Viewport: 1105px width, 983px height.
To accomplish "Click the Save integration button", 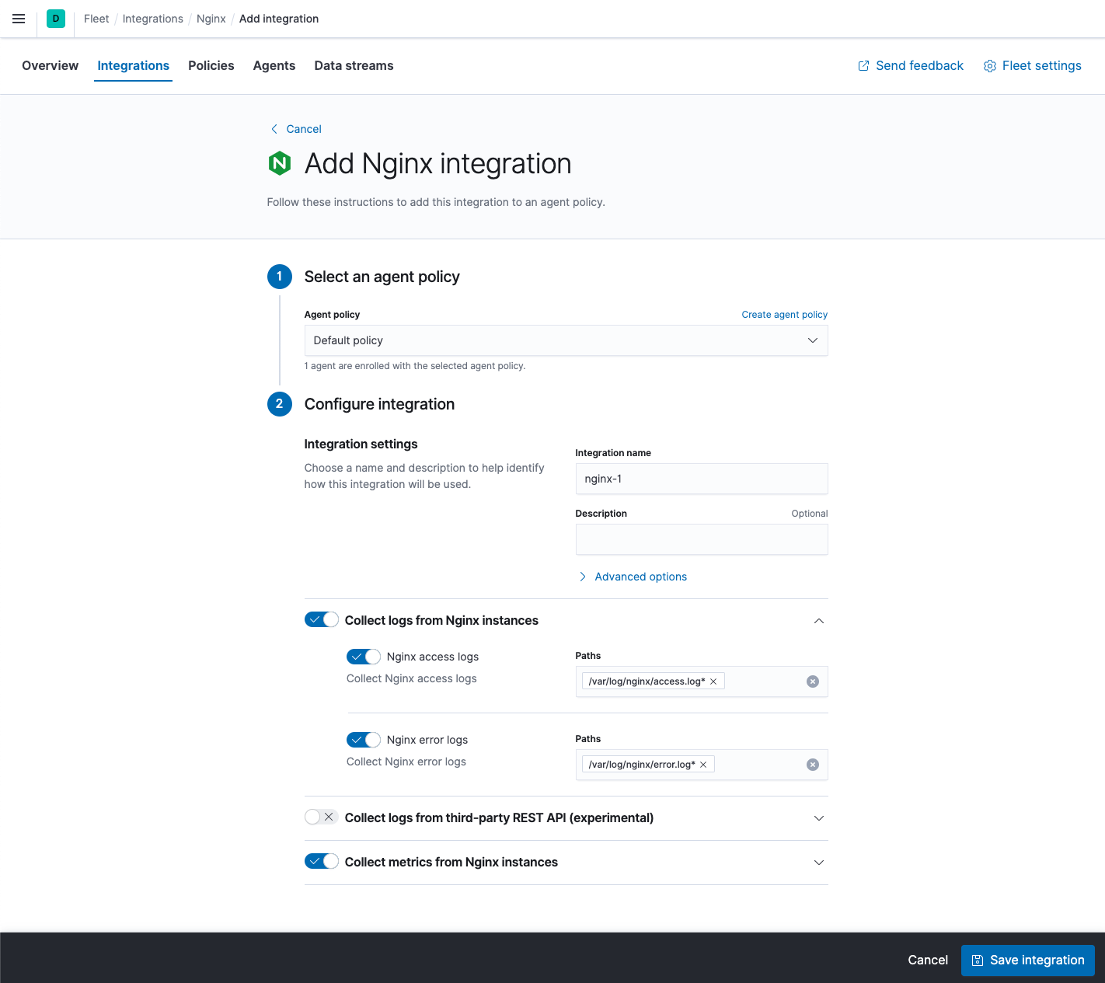I will (1027, 960).
